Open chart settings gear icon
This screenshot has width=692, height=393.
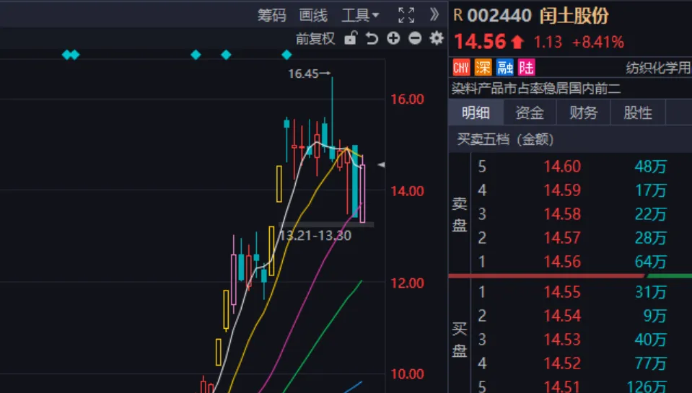coord(436,38)
